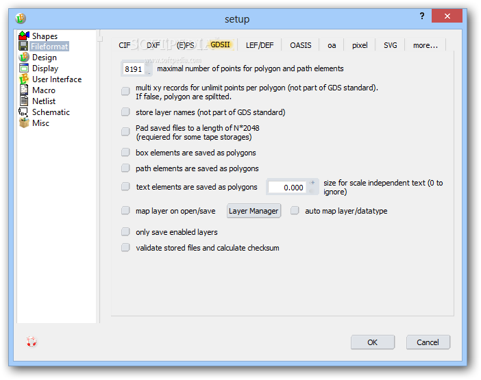This screenshot has height=380, width=481.
Task: Enable map layer on open/save
Action: (x=125, y=210)
